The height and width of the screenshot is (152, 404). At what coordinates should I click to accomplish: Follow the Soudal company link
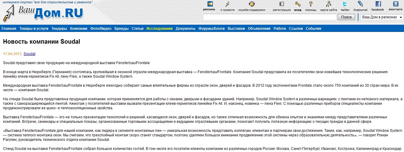(29, 54)
